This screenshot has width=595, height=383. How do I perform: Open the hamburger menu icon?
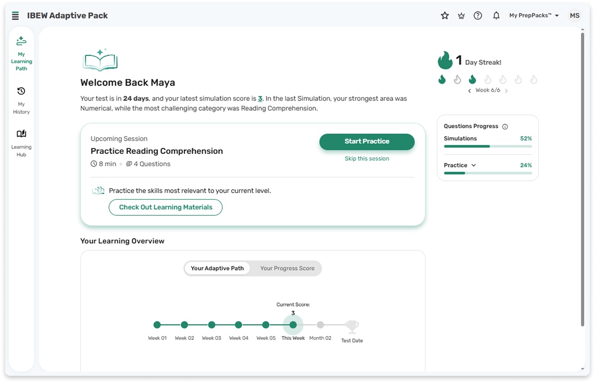pos(15,16)
